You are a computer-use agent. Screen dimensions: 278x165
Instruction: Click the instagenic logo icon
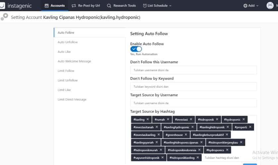click(2, 6)
